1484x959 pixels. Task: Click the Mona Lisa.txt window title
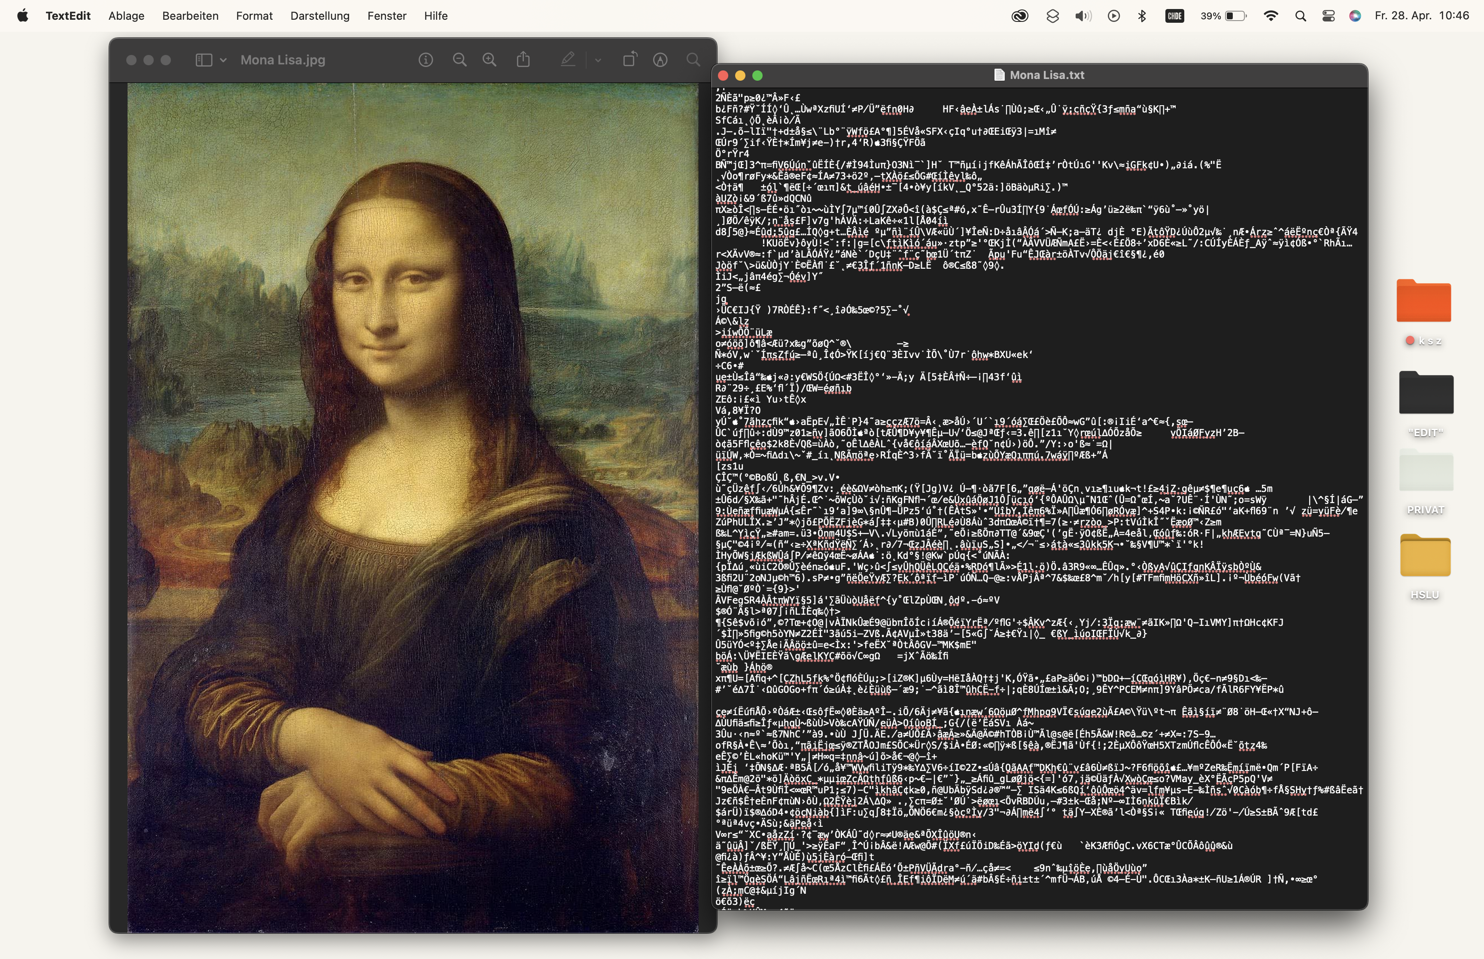coord(1046,75)
